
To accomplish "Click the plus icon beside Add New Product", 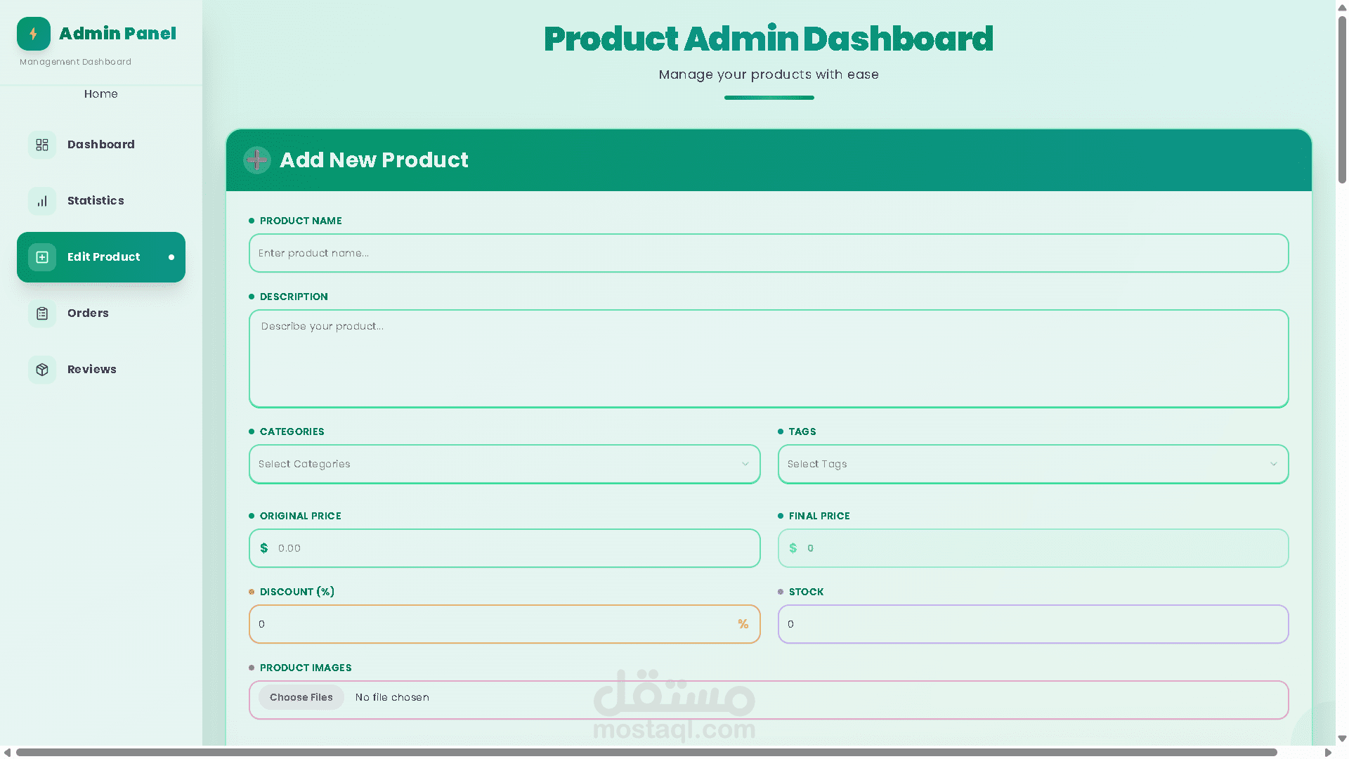I will click(257, 160).
